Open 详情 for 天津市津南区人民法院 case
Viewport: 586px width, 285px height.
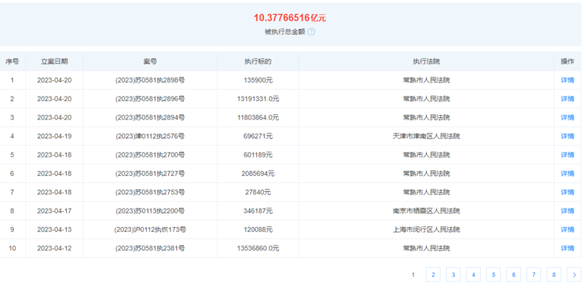567,136
